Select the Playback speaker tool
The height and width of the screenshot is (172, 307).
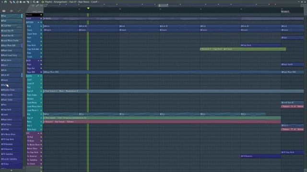[x=37, y=2]
